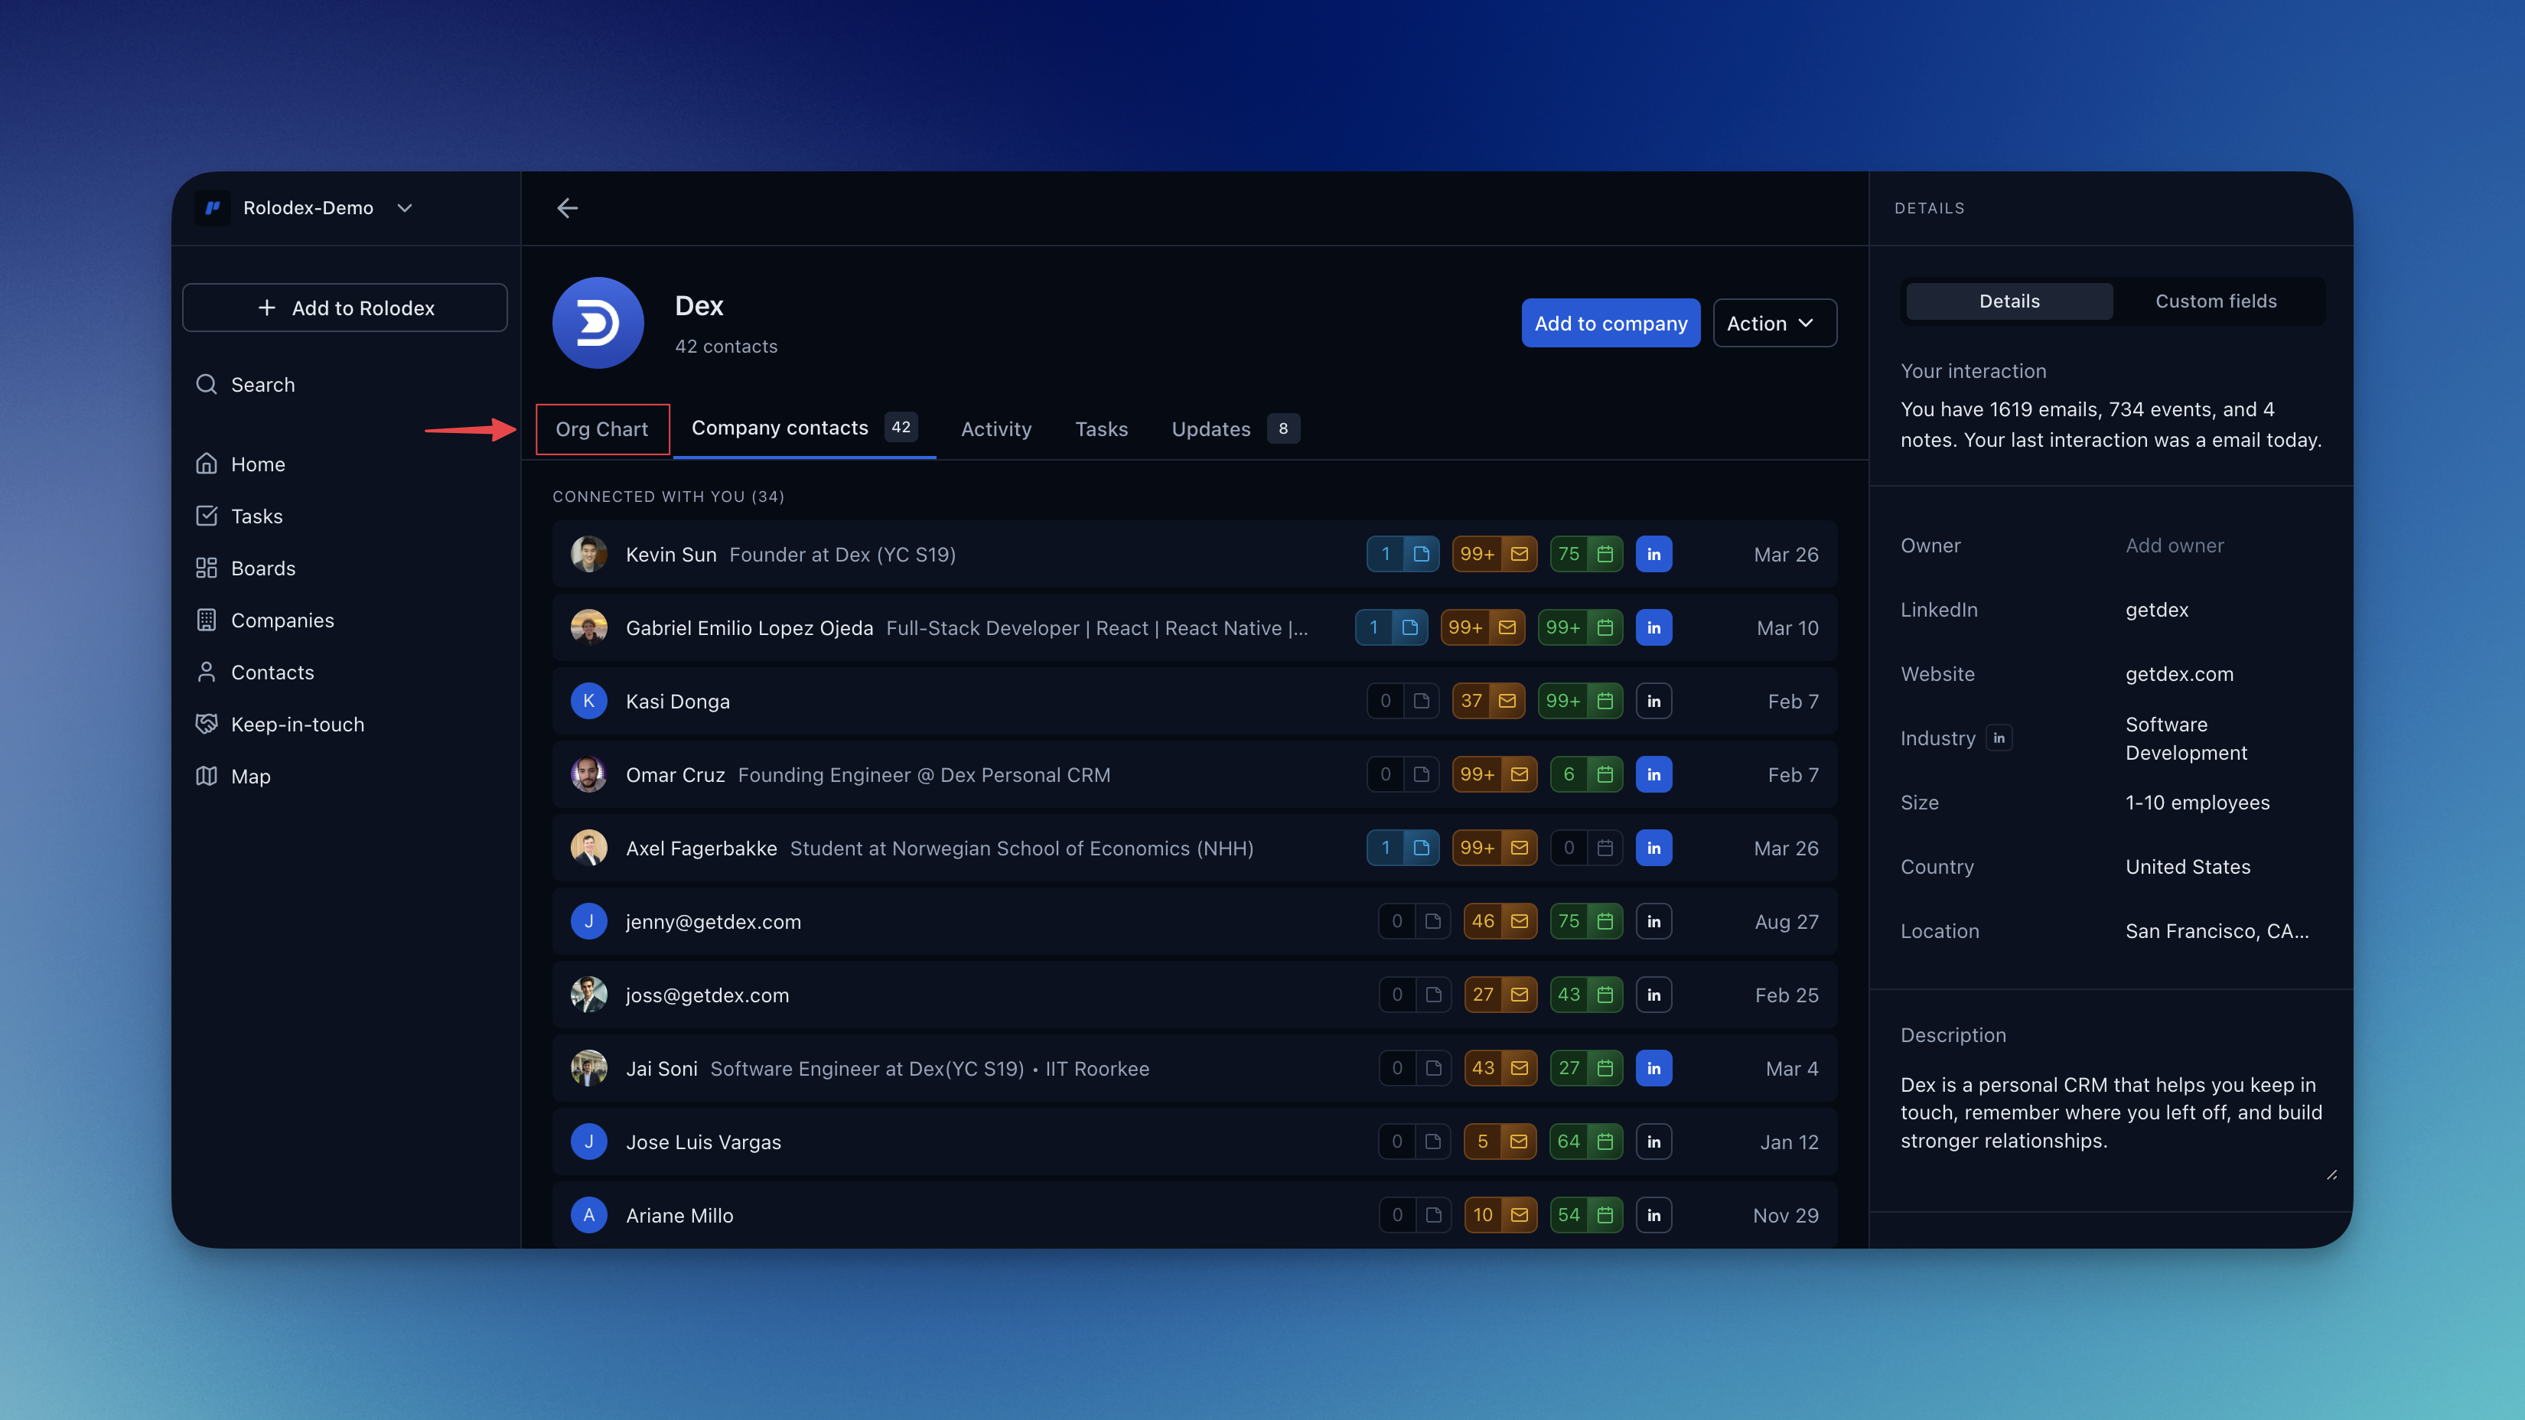The image size is (2525, 1420).
Task: Open the jenny@getdex.com contact
Action: pyautogui.click(x=1195, y=922)
